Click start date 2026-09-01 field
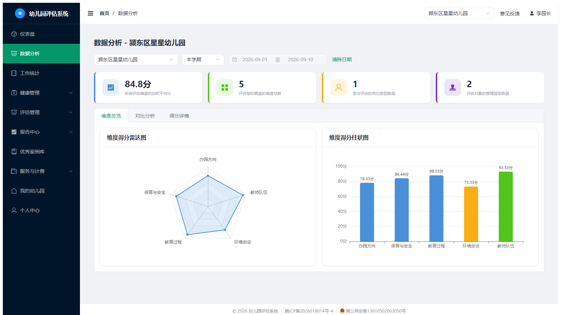 (255, 59)
